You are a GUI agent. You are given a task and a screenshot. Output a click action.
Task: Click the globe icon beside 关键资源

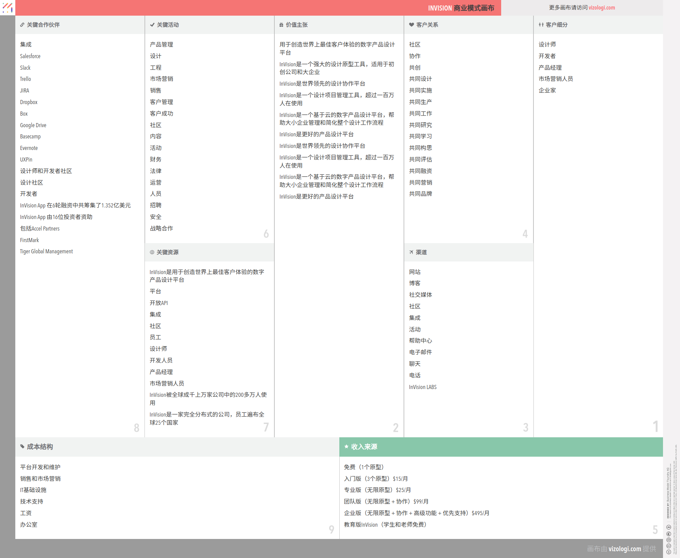pos(152,252)
